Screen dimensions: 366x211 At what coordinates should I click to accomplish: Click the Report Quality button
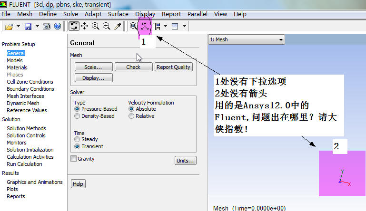pos(173,67)
